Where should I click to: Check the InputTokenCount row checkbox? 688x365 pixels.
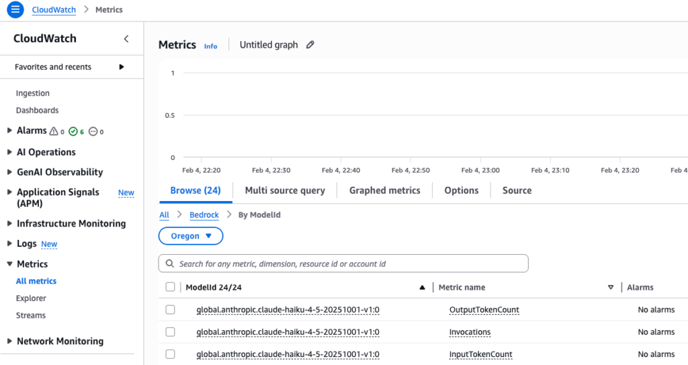pos(170,354)
